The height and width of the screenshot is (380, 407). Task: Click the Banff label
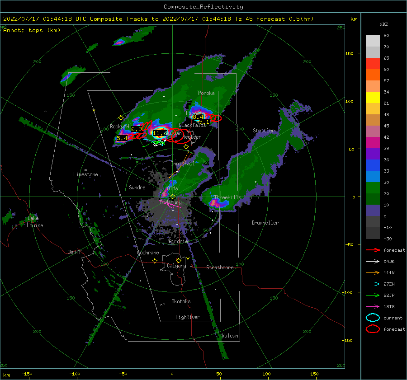pyautogui.click(x=75, y=252)
